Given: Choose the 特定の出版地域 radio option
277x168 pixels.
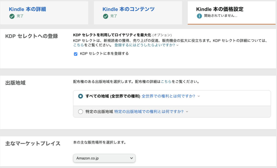Looking at the screenshot, I should [81, 112].
